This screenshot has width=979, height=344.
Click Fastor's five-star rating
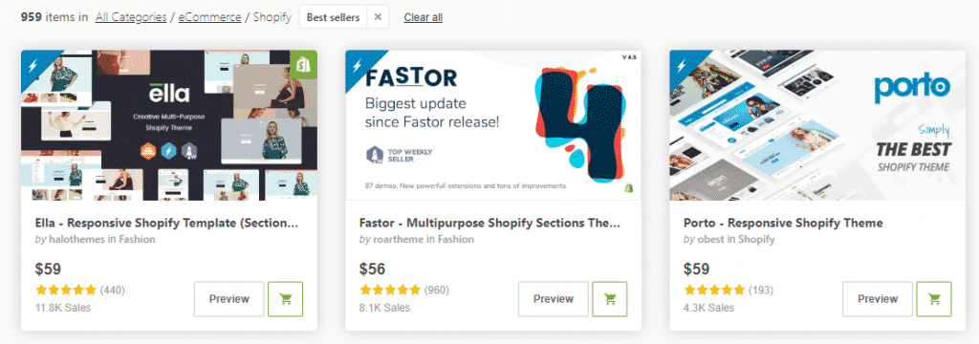point(390,290)
